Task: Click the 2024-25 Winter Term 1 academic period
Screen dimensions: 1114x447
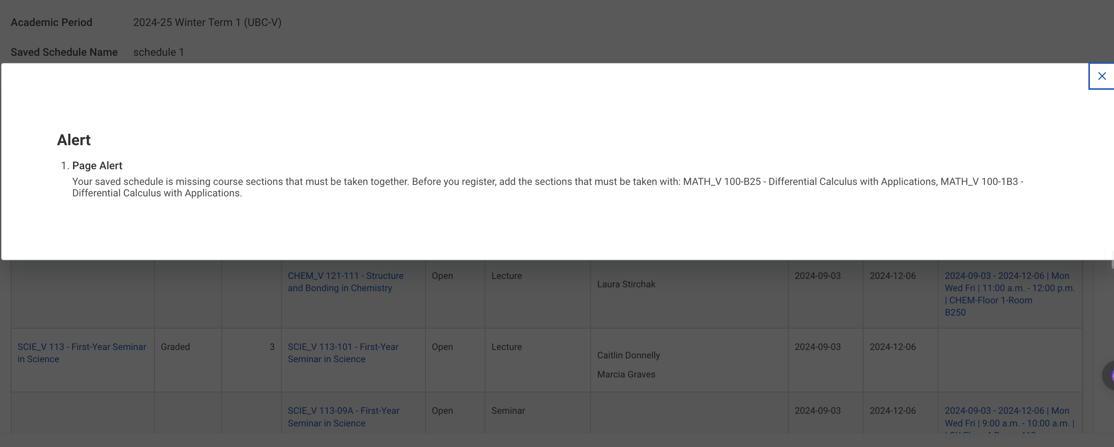Action: [x=207, y=22]
